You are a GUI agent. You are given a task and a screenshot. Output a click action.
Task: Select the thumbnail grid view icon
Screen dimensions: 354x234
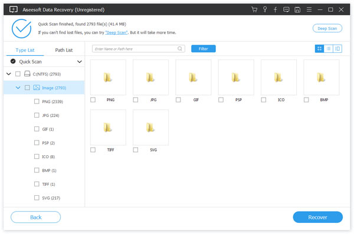click(x=319, y=49)
